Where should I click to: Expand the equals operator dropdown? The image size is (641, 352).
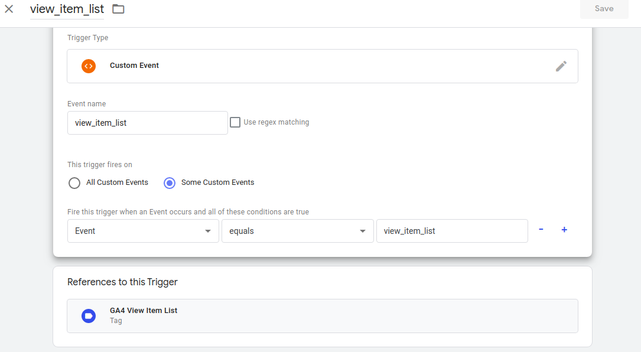297,231
